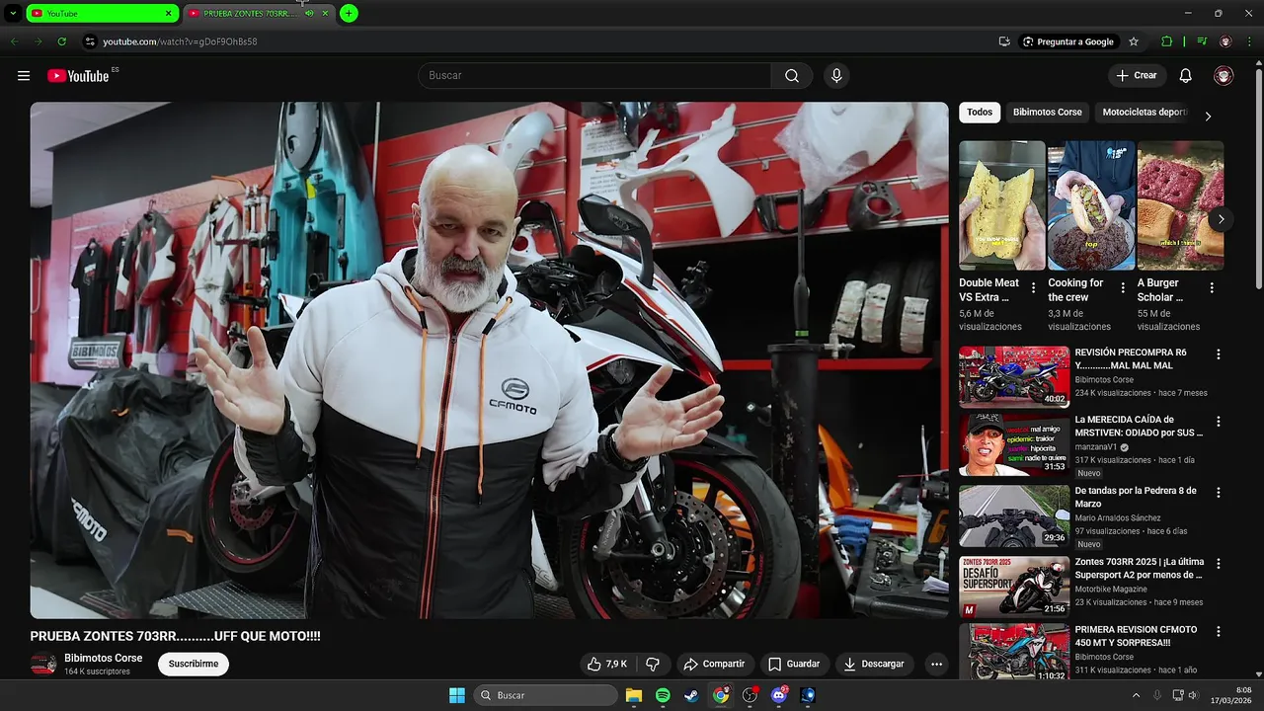The width and height of the screenshot is (1264, 711).
Task: Click the manzanaV1 channel name
Action: (x=1096, y=447)
